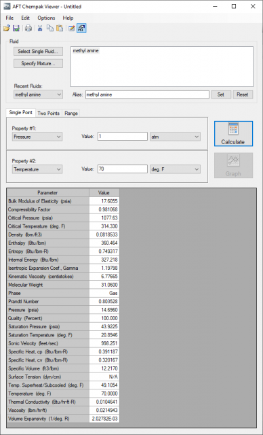Open the File menu
The image size is (263, 435).
(9, 18)
